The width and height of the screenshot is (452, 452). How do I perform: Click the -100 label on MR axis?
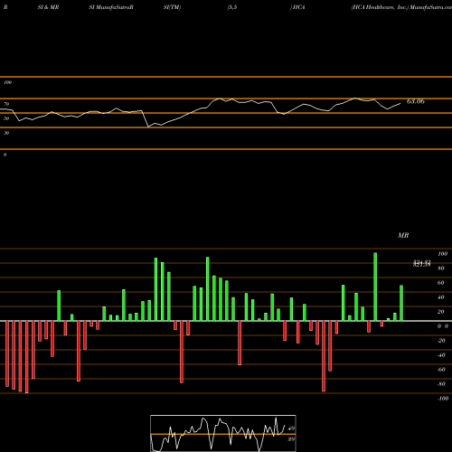pyautogui.click(x=443, y=399)
